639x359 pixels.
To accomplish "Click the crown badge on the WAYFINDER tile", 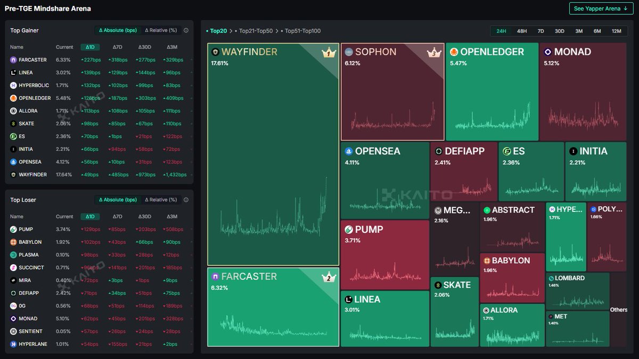I will click(329, 52).
